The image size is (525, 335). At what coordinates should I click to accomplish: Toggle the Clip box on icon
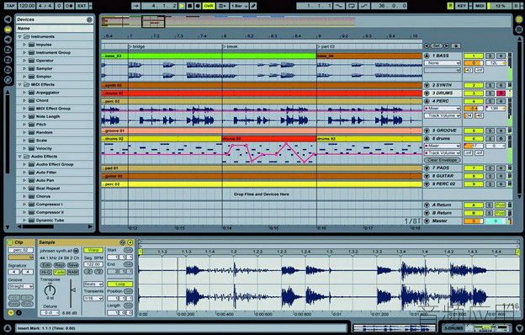[10, 242]
